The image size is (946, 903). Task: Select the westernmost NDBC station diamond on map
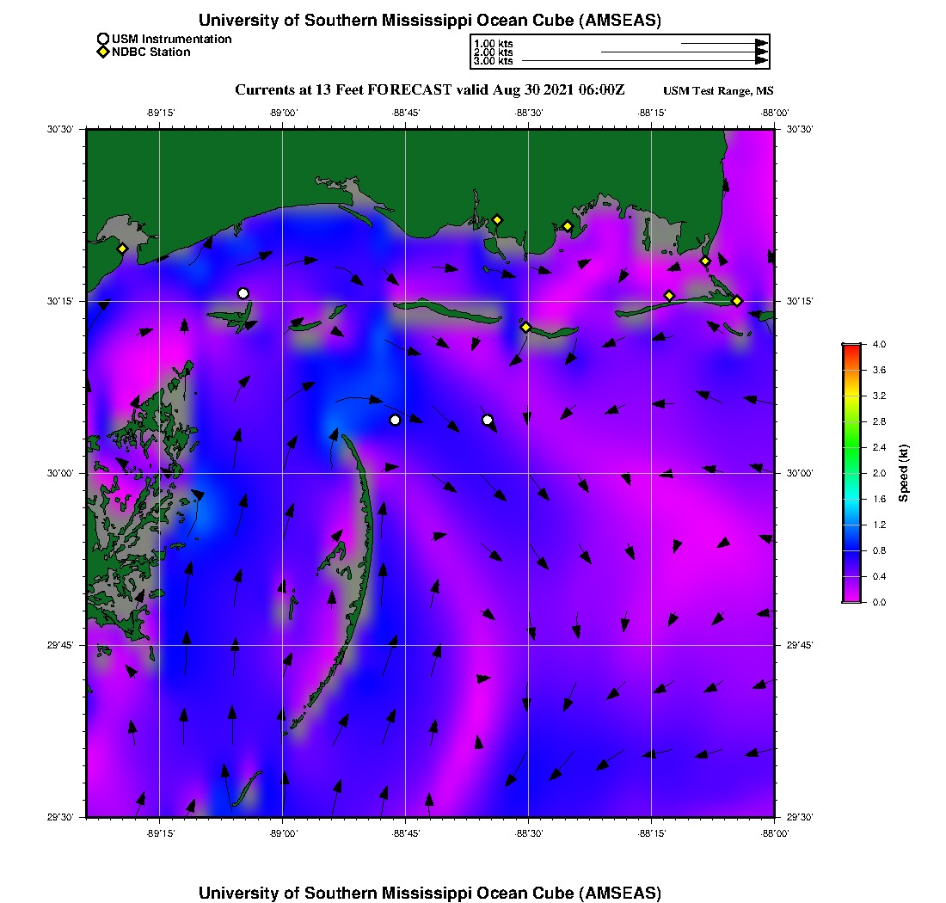123,249
